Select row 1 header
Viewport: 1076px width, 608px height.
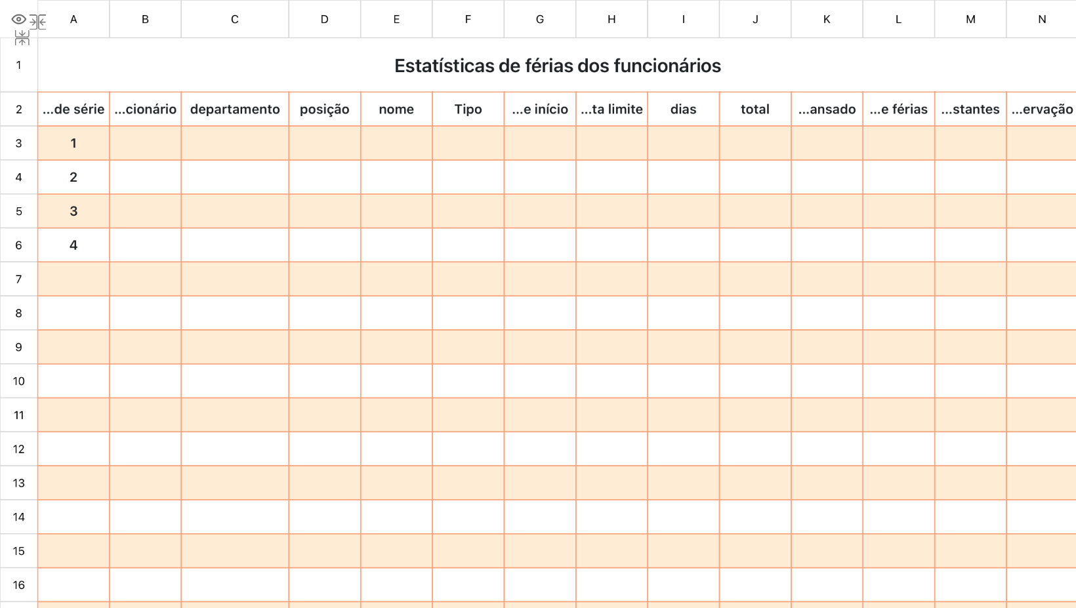tap(18, 65)
